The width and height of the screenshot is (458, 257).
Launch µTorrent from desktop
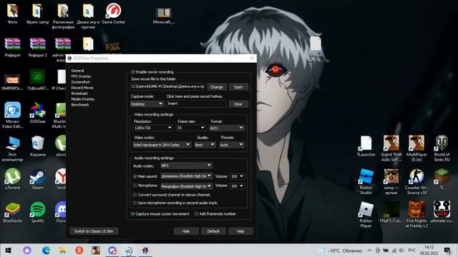(x=13, y=179)
